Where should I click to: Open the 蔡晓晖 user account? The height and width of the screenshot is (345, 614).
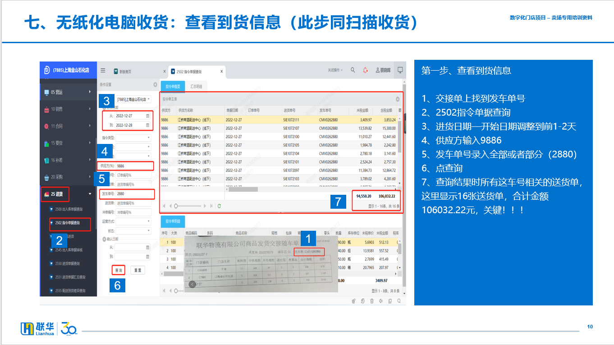383,71
